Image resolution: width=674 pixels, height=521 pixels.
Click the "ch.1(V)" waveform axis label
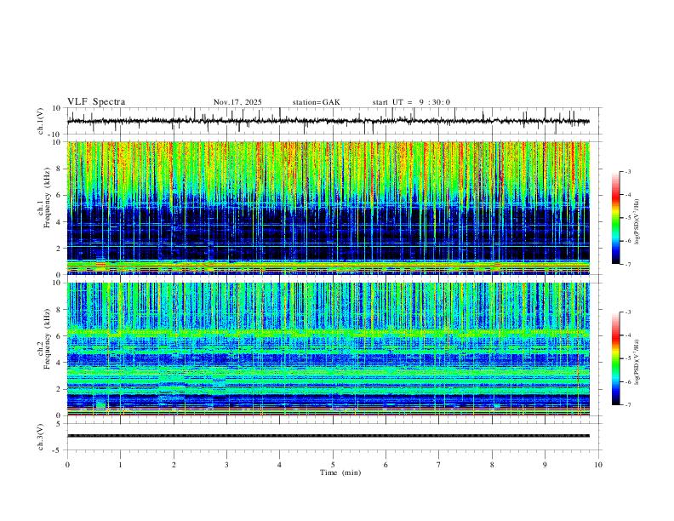tap(41, 121)
